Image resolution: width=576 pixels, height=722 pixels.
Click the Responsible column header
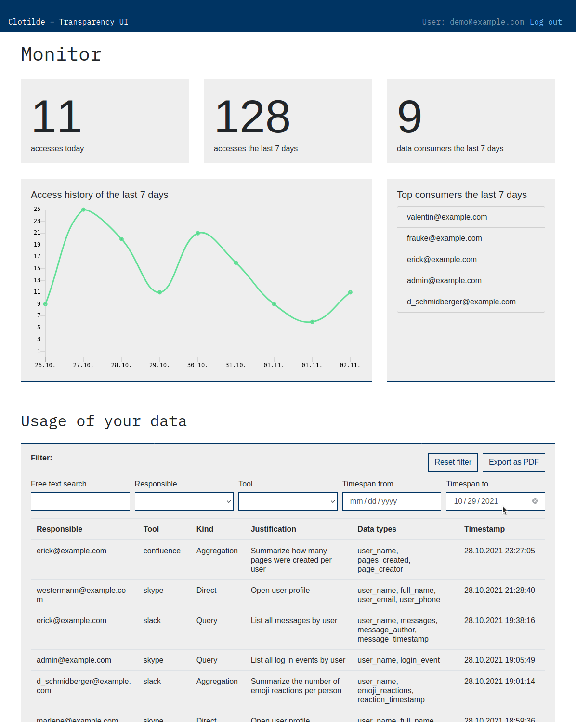[59, 529]
